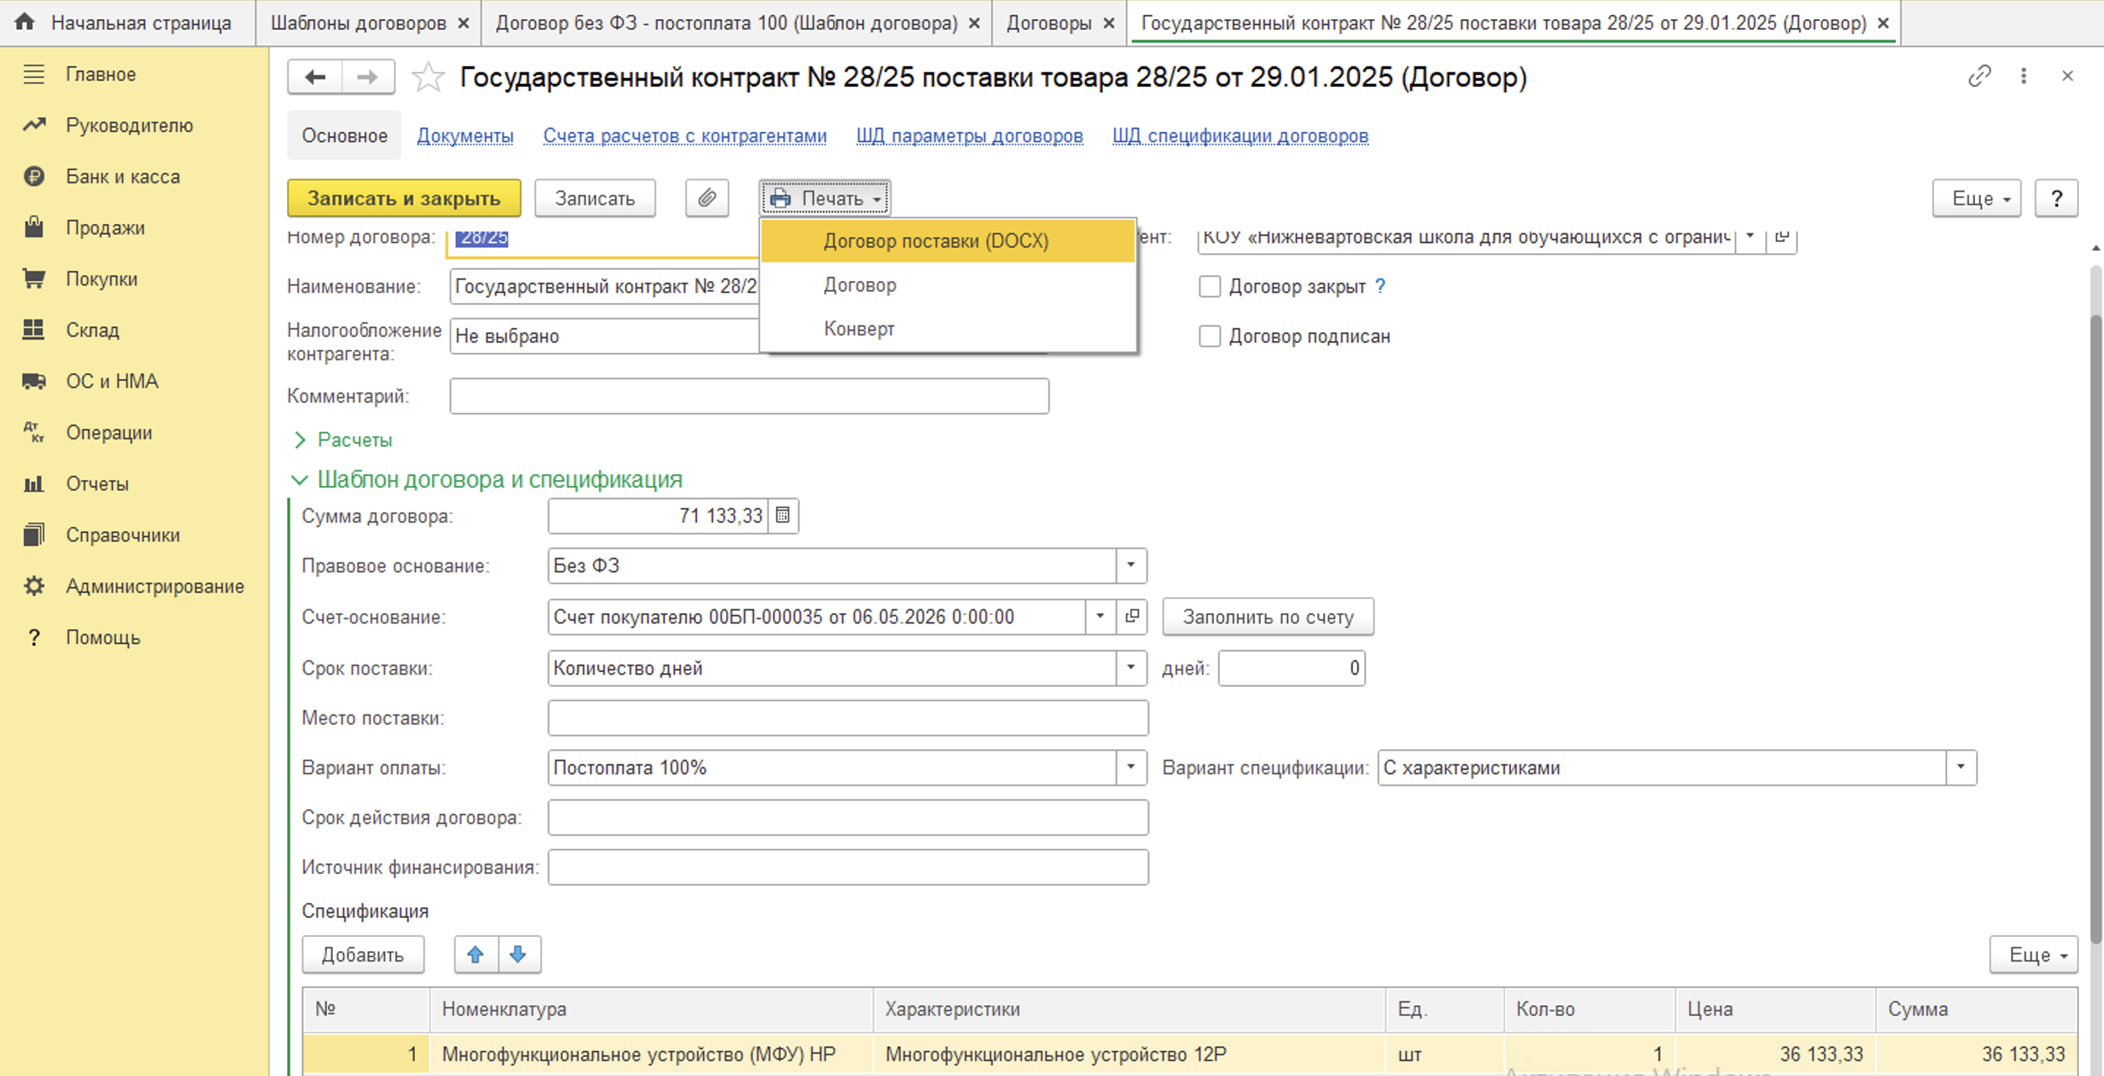Choose Договор in the print menu
Screen dimensions: 2104x1076
point(947,285)
